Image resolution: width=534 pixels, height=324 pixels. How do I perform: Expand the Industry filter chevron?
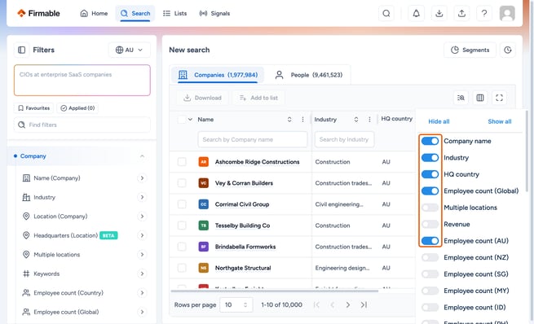142,197
